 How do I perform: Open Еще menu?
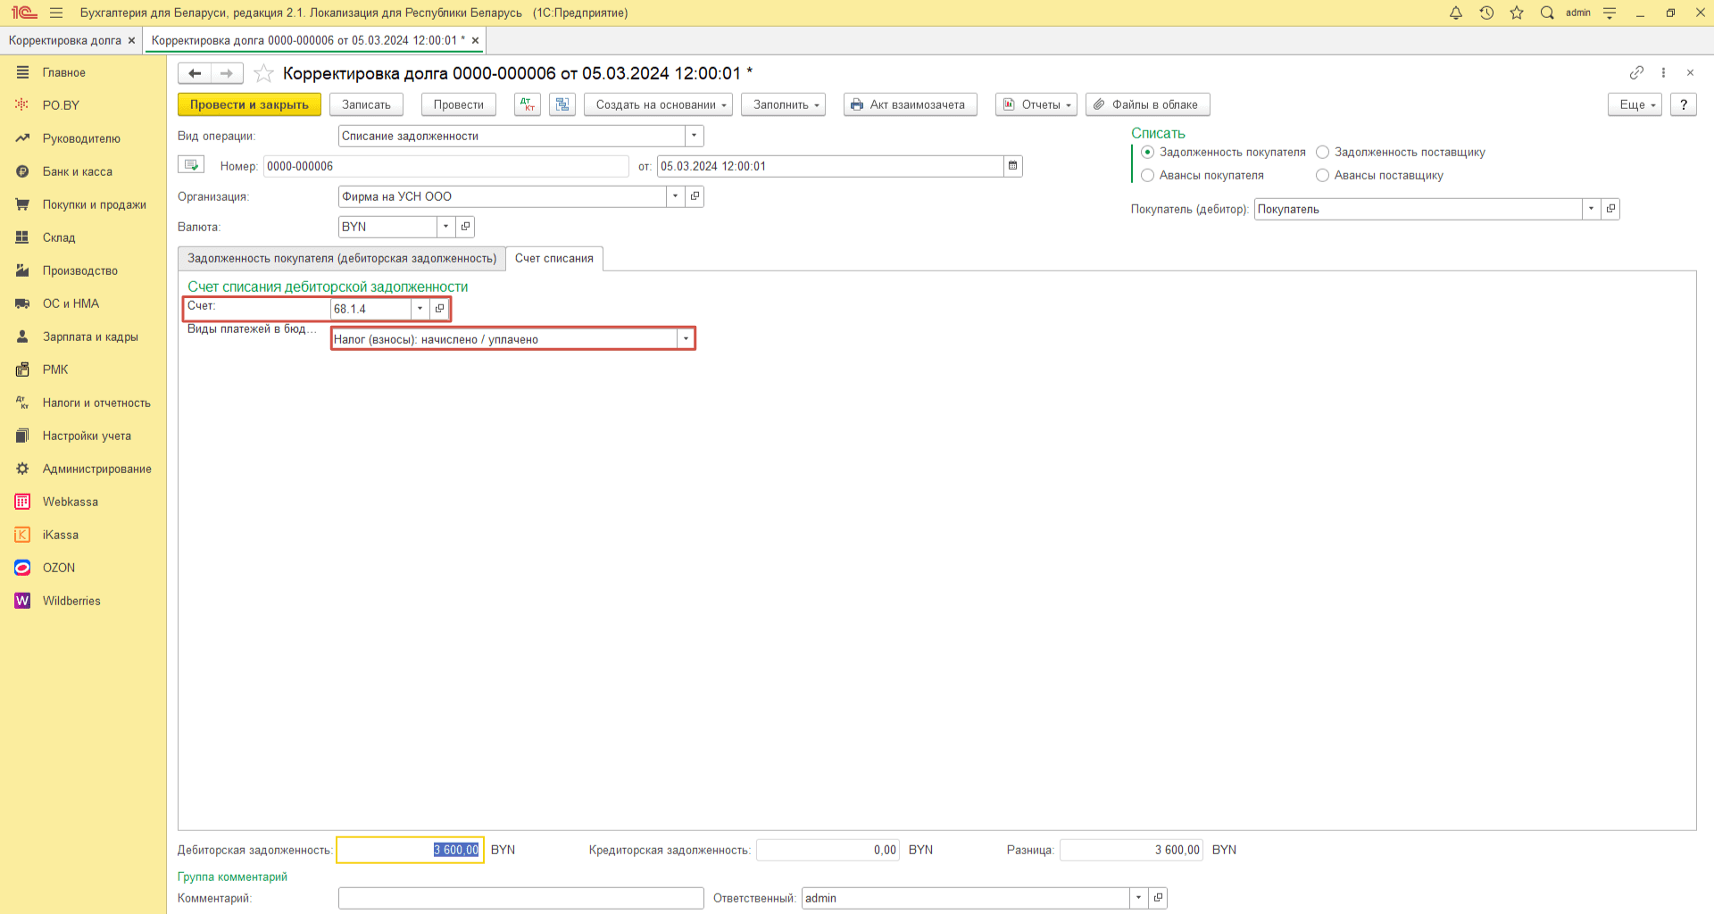coord(1635,104)
